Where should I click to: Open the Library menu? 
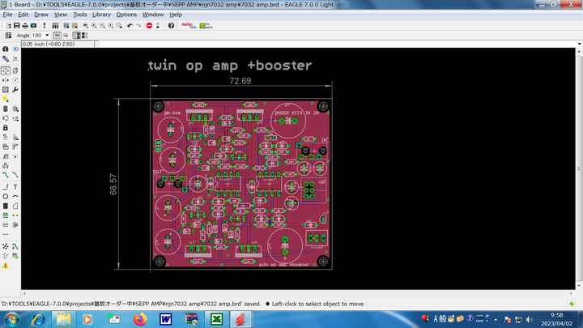click(x=101, y=15)
